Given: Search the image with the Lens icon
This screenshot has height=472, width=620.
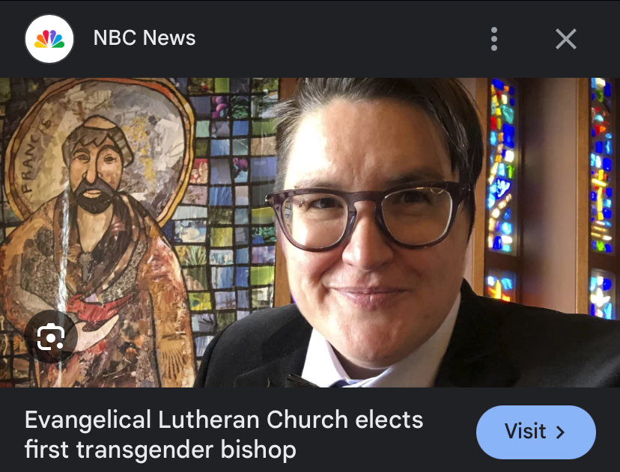Looking at the screenshot, I should tap(51, 337).
